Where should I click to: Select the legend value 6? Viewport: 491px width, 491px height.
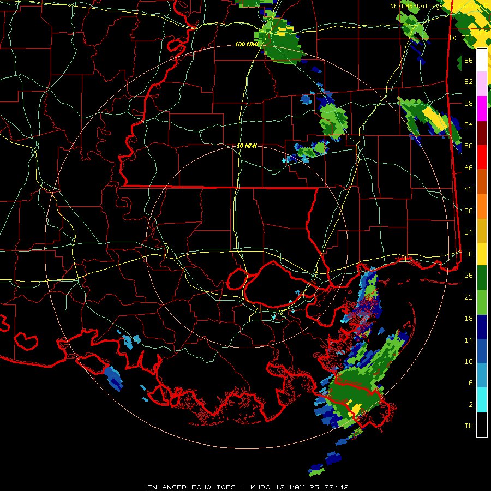[471, 383]
